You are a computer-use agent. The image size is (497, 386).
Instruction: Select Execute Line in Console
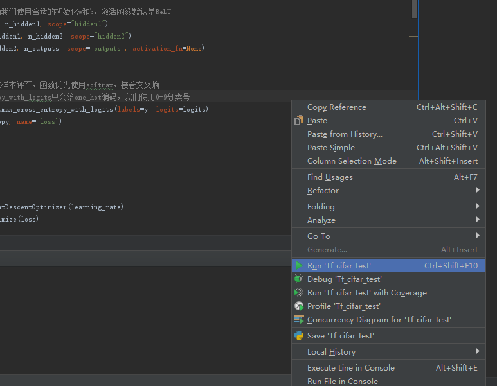(x=350, y=368)
